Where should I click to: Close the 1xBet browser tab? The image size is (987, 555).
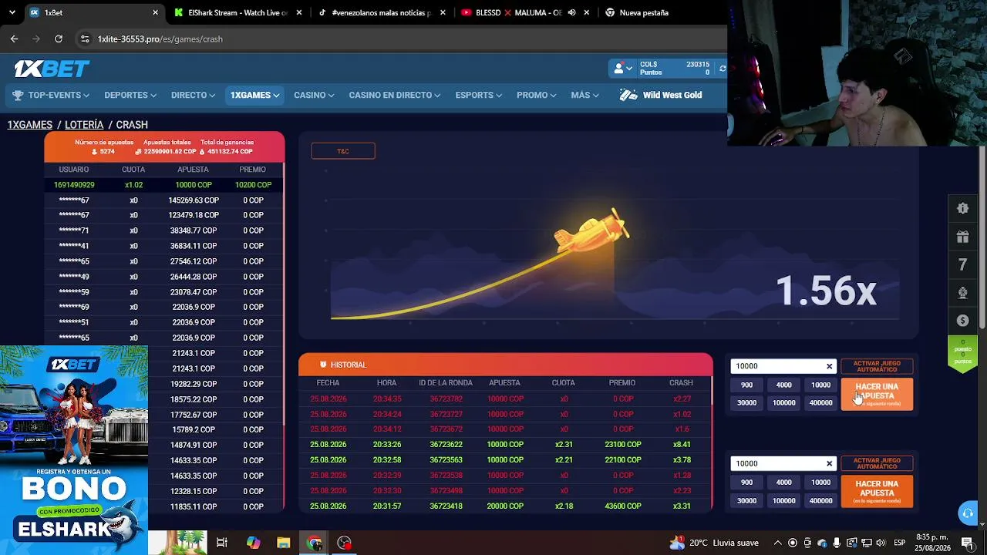(x=155, y=12)
